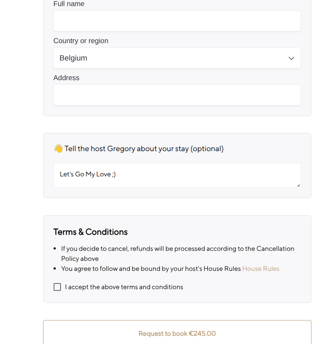Click the textarea resize handle corner
This screenshot has width=328, height=344.
pyautogui.click(x=298, y=185)
